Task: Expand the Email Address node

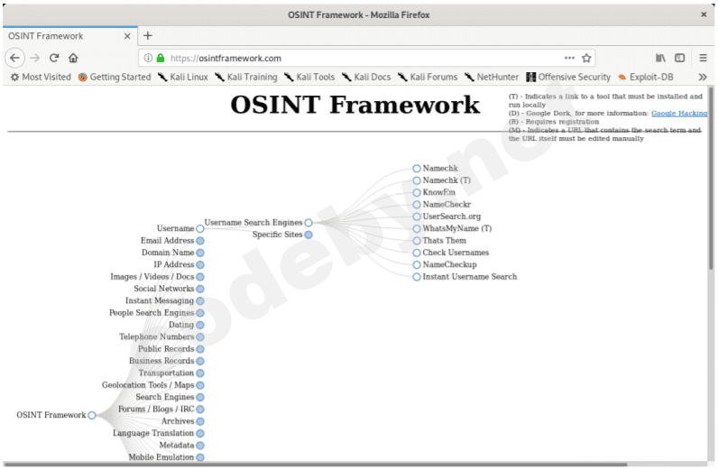Action: click(x=200, y=241)
